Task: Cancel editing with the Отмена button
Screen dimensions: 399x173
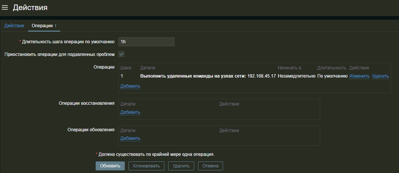Action: [x=211, y=166]
